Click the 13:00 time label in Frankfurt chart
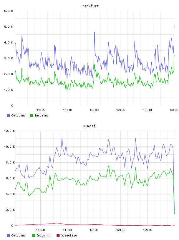This screenshot has height=240, width=179. click(x=174, y=110)
